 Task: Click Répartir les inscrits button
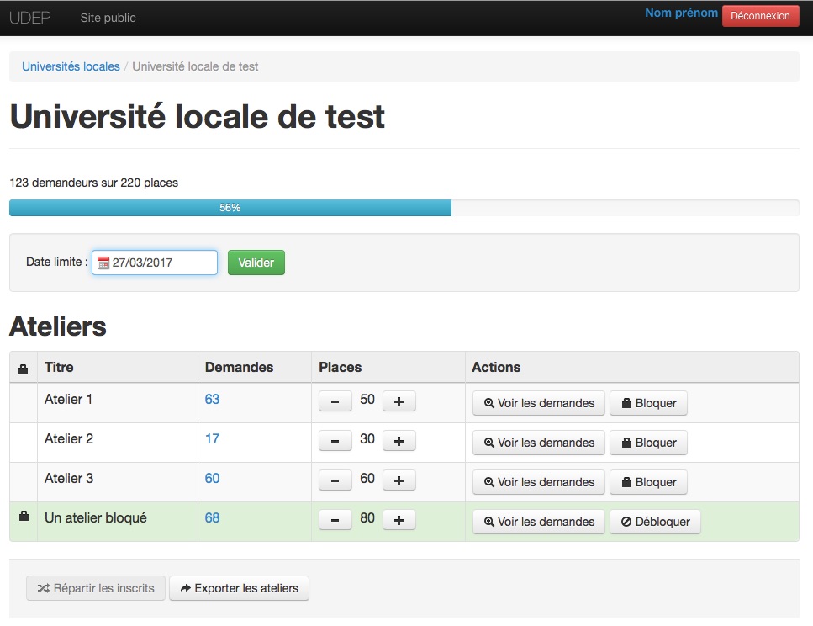[96, 588]
